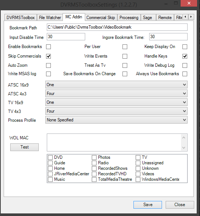Check Save Bookmarks On Change
The height and width of the screenshot is (216, 200).
(x=125, y=74)
